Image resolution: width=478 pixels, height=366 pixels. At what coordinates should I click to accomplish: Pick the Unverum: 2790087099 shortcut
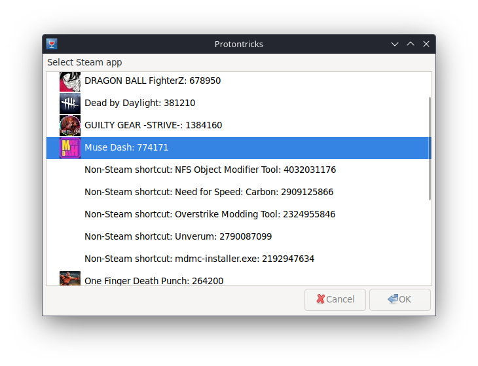239,237
